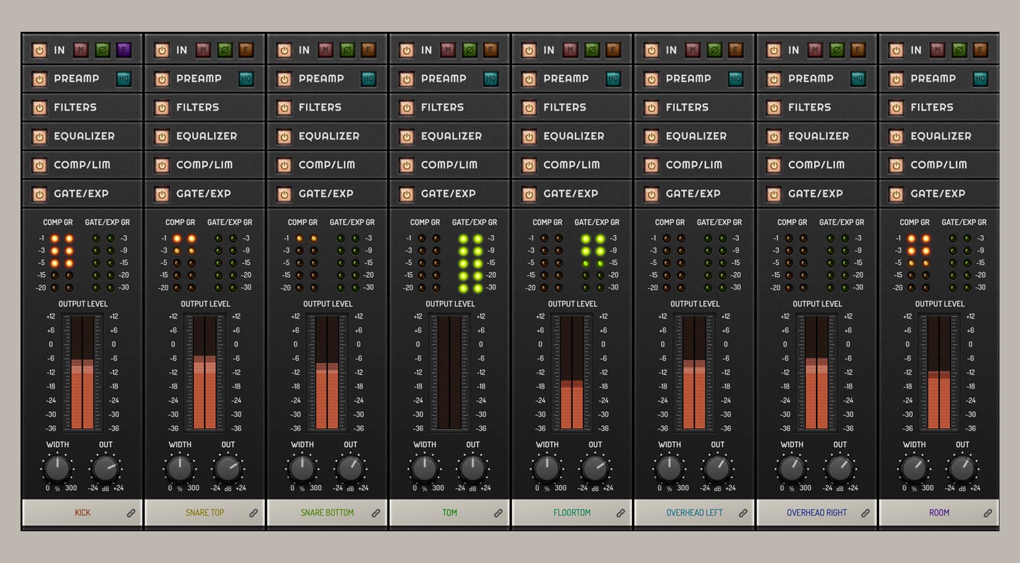The width and height of the screenshot is (1020, 563).
Task: Open OVERHEAD LEFT FILTERS section label
Action: coord(687,107)
